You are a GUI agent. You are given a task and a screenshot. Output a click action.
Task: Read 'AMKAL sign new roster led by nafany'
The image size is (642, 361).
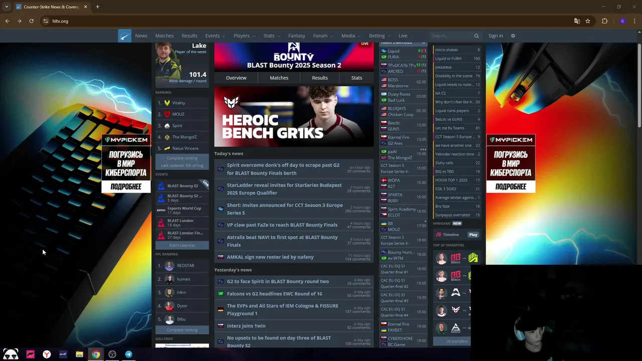click(x=270, y=257)
